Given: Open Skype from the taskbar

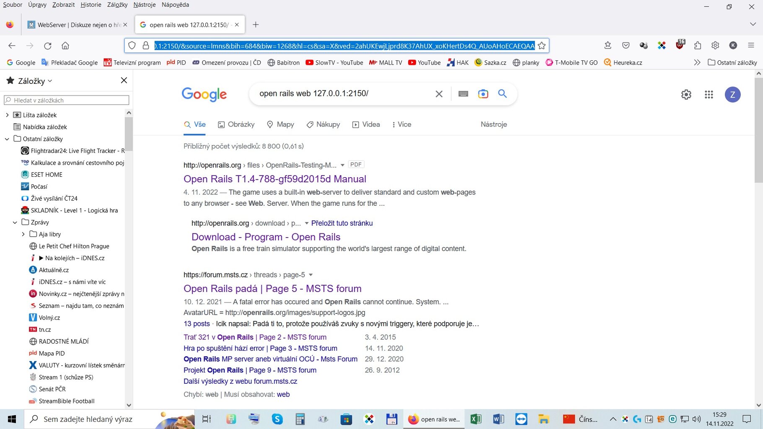Looking at the screenshot, I should point(277,419).
